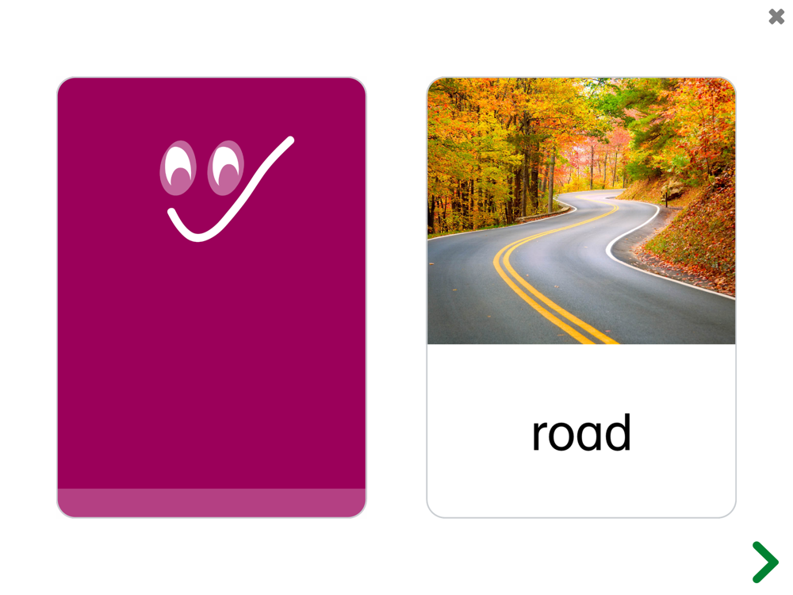Click the top edge of the purple card
The height and width of the screenshot is (595, 793).
212,79
